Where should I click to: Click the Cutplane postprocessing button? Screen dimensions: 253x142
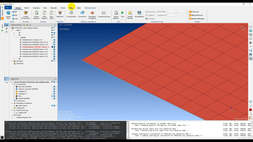[150, 15]
